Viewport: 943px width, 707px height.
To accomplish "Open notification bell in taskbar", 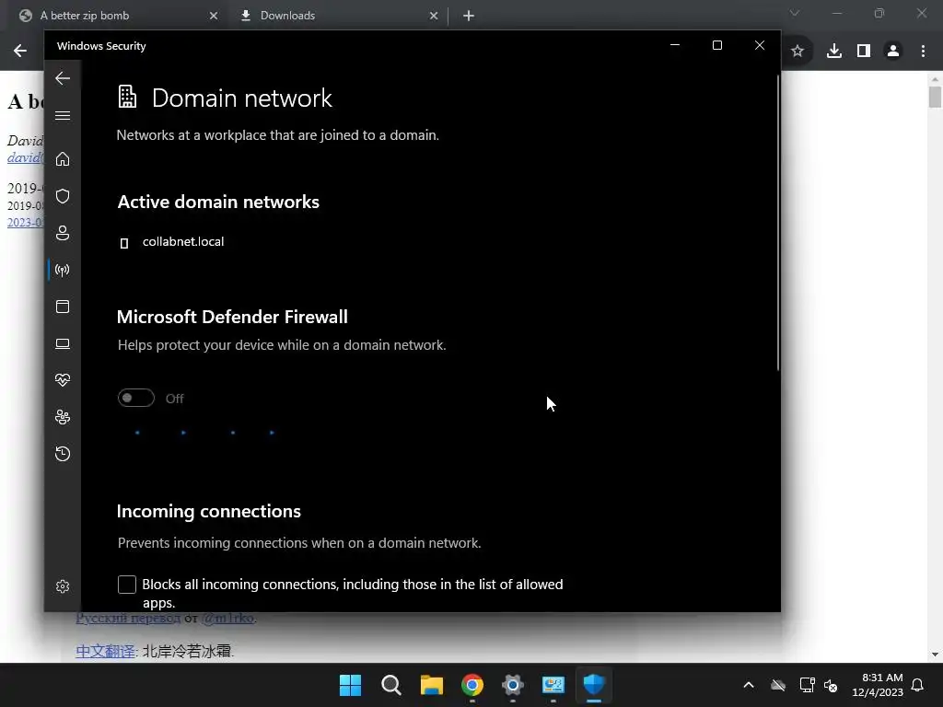I will click(918, 685).
